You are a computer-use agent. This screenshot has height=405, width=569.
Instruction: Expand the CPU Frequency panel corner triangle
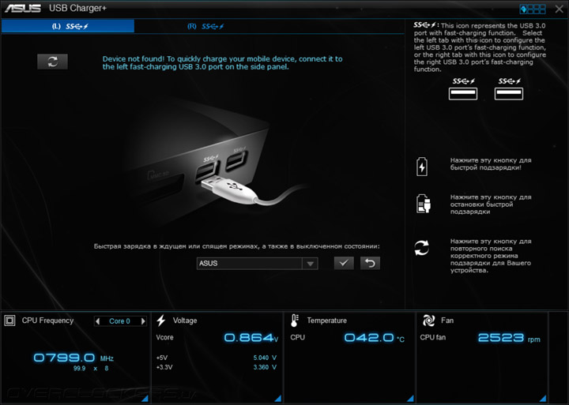click(x=145, y=399)
